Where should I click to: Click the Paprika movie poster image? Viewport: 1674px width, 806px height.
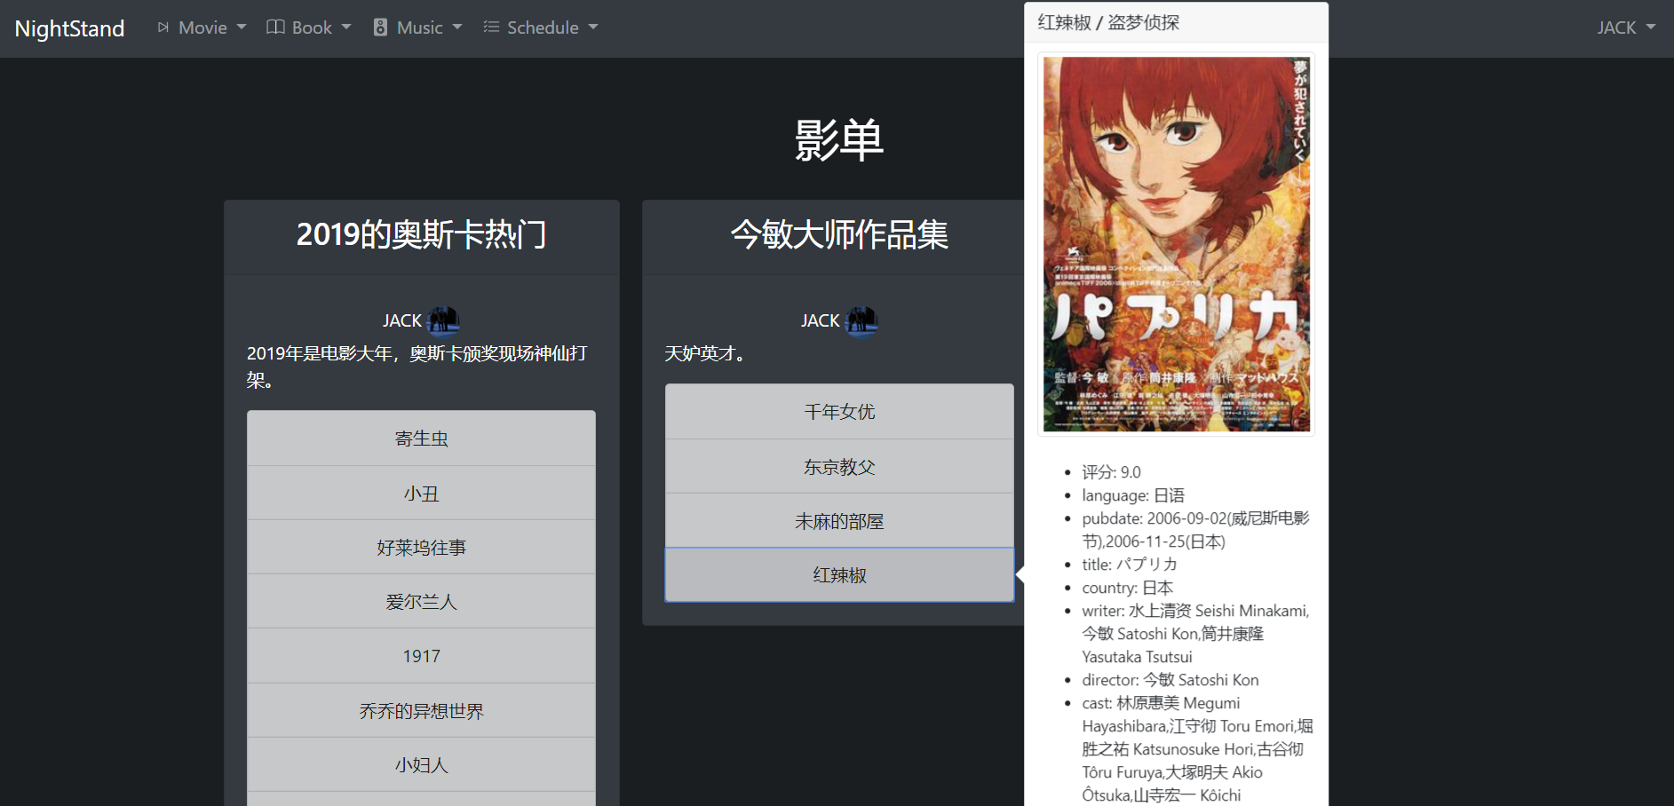click(x=1176, y=244)
